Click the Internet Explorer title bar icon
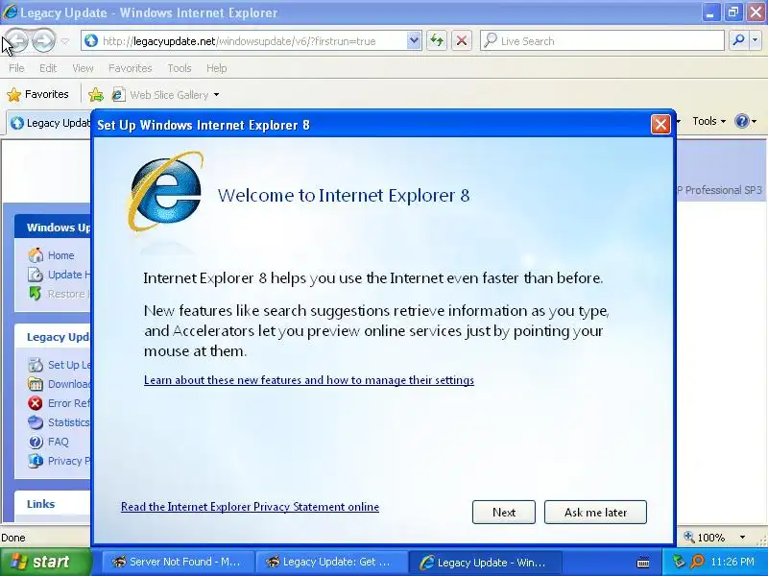This screenshot has height=576, width=768. [10, 12]
